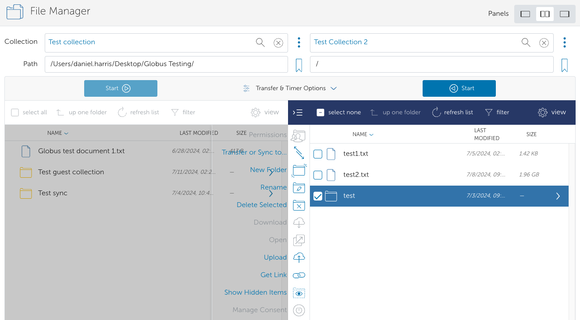Select New Folder menu item
The image size is (580, 320).
coord(268,170)
